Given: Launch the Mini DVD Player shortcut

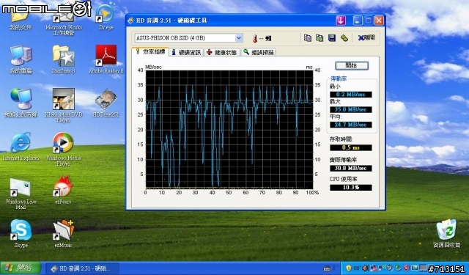Looking at the screenshot, I should [64, 106].
